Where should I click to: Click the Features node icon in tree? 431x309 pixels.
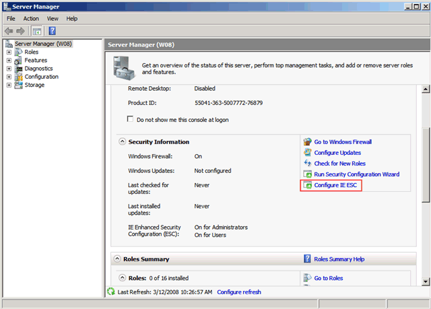click(18, 61)
